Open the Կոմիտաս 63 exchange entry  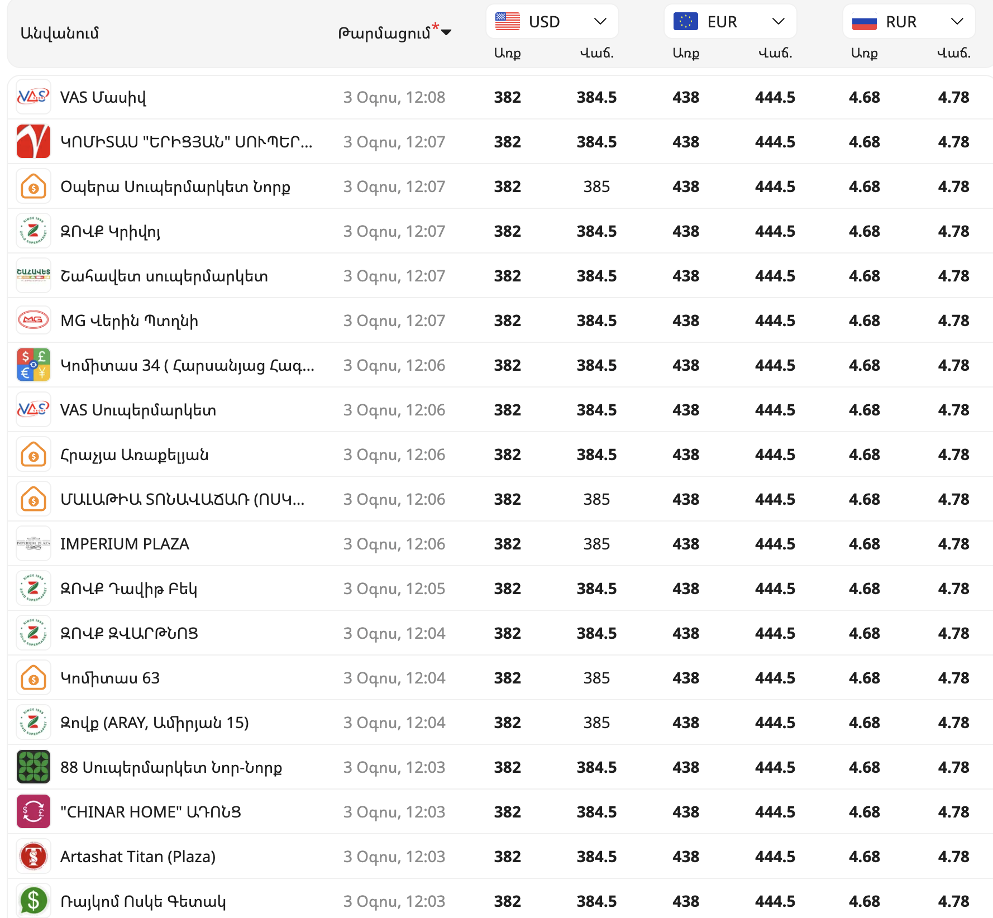point(110,678)
